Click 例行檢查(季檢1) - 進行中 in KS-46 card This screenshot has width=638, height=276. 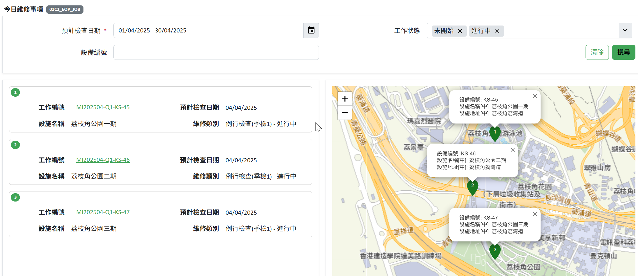pos(261,176)
